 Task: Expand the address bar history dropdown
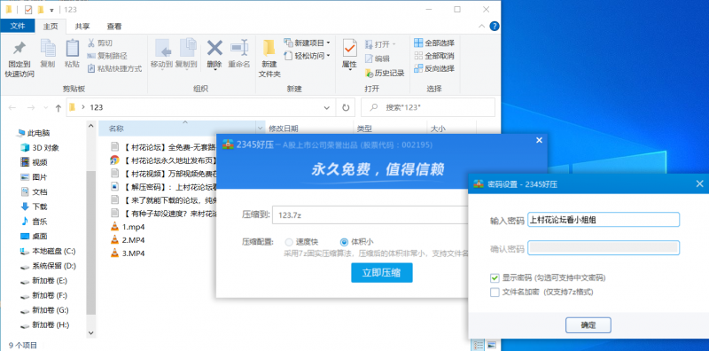[327, 107]
